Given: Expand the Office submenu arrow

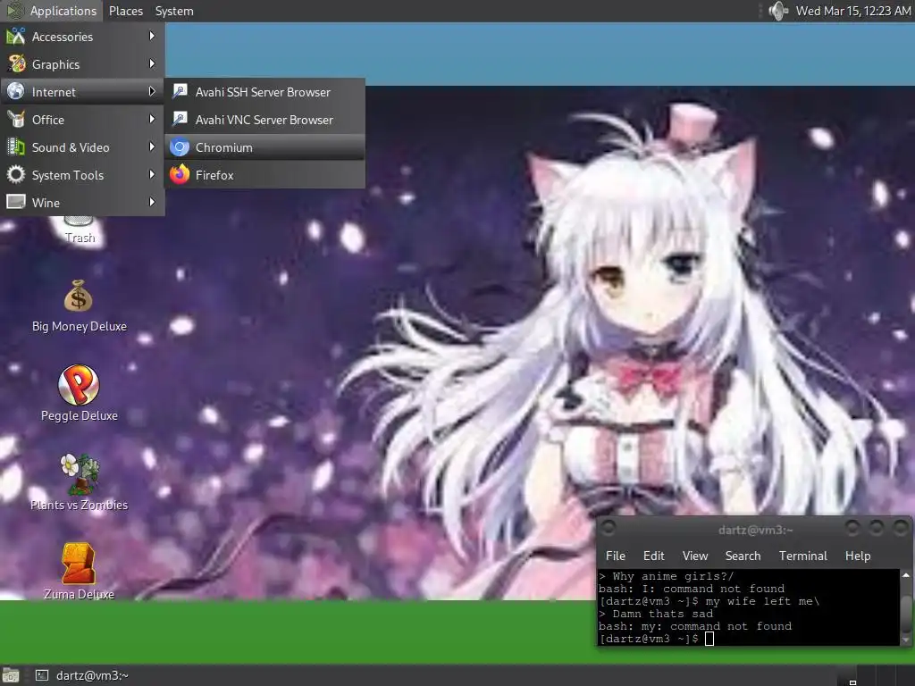Looking at the screenshot, I should tap(152, 119).
